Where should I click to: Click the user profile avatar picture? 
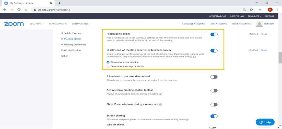(x=259, y=24)
